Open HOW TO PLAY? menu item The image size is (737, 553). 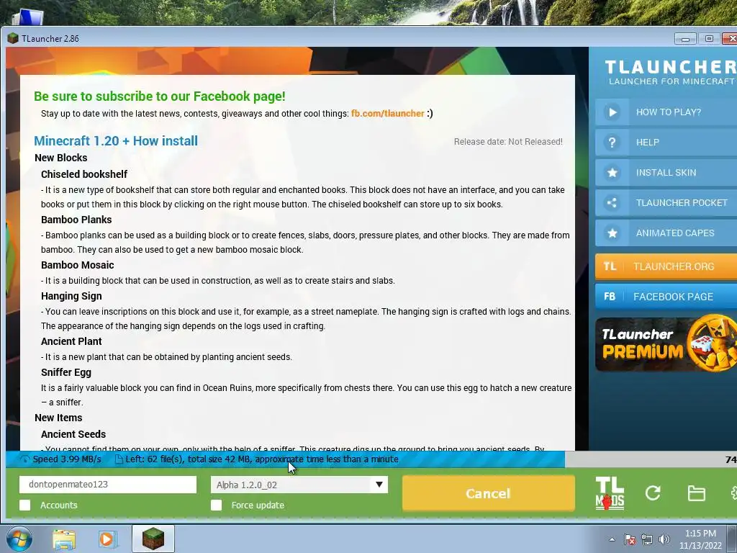pyautogui.click(x=666, y=112)
